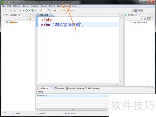Click the External Tools icon in toolbar
156x117 pixels.
[41, 10]
